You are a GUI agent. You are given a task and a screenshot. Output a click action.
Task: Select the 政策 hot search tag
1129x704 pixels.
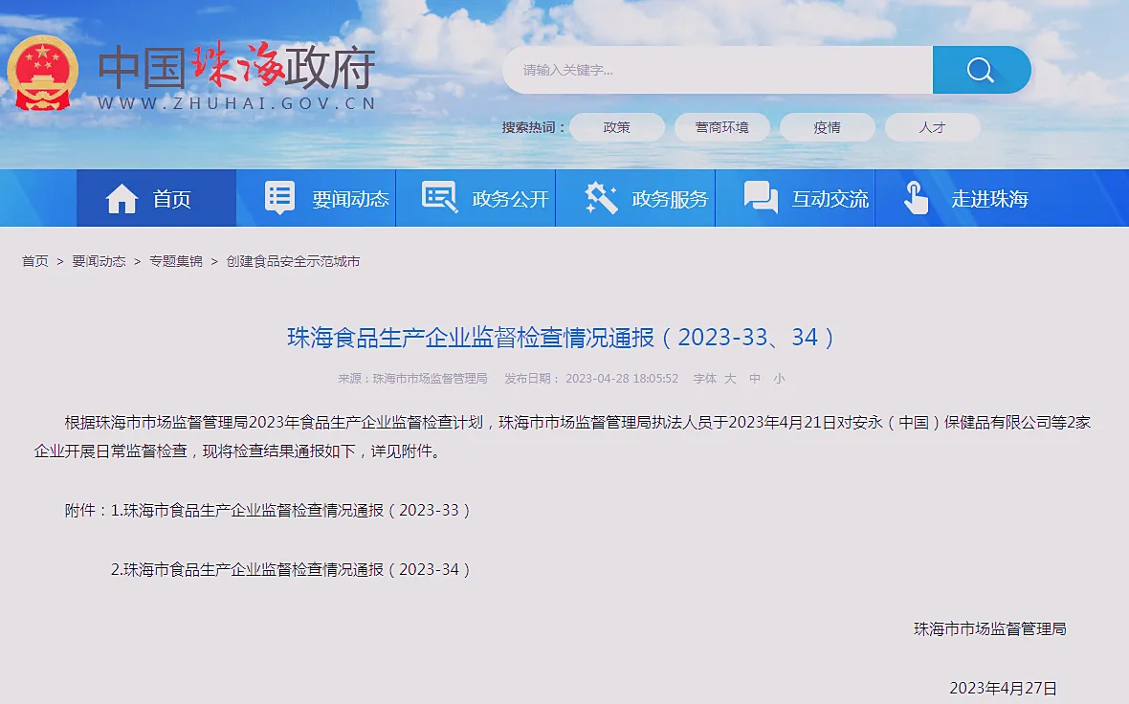[x=617, y=127]
